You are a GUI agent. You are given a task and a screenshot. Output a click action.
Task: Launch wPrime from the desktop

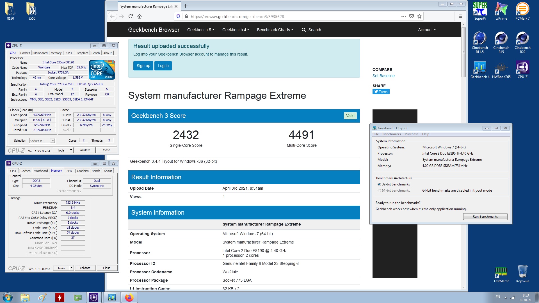tap(501, 11)
